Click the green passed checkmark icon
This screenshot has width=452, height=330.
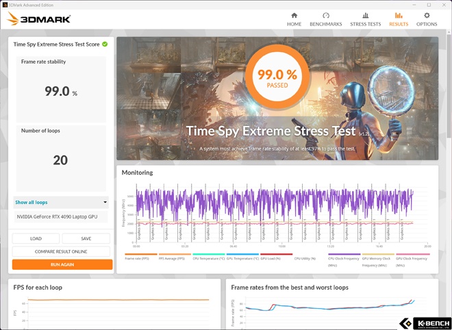105,44
